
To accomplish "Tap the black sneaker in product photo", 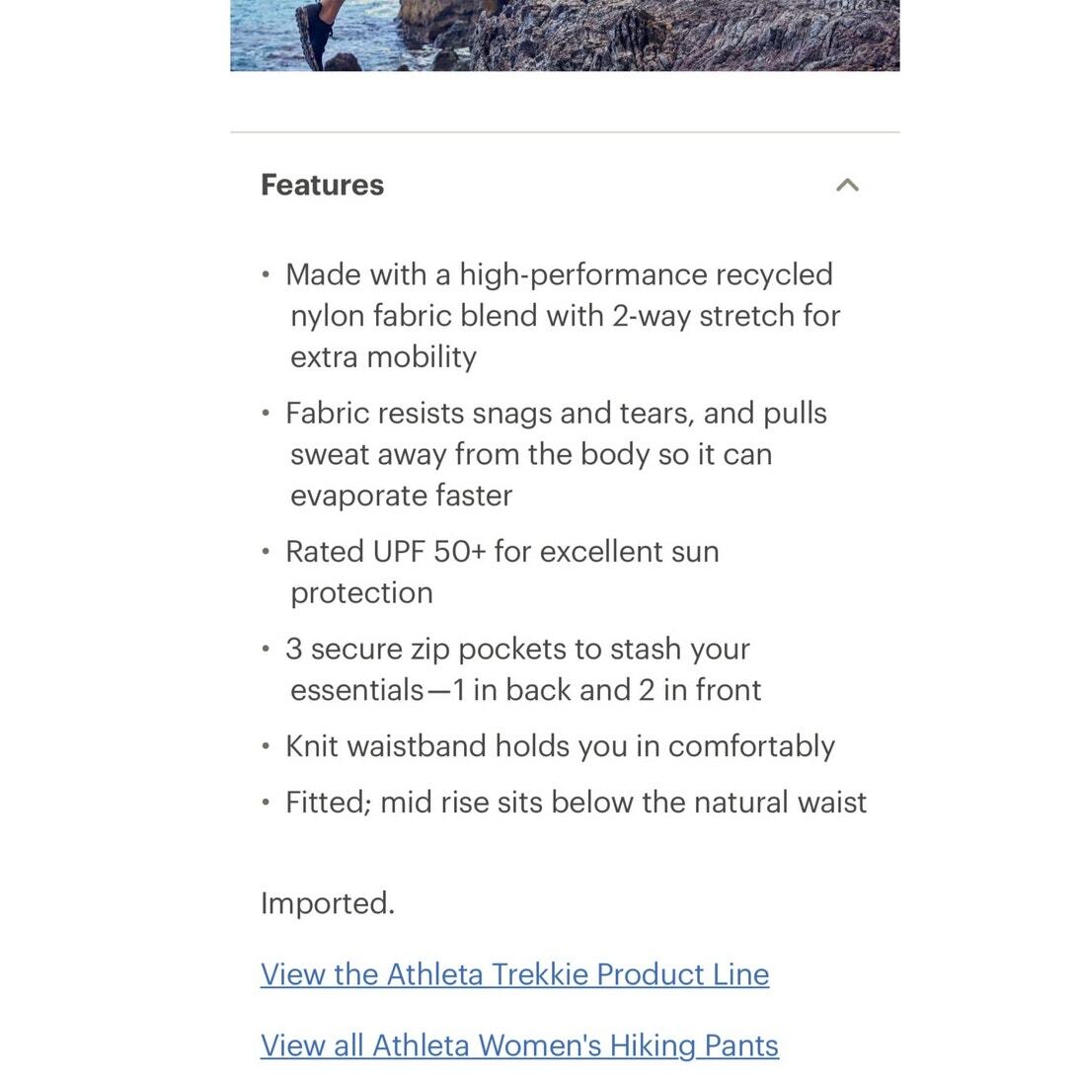I will 313,35.
